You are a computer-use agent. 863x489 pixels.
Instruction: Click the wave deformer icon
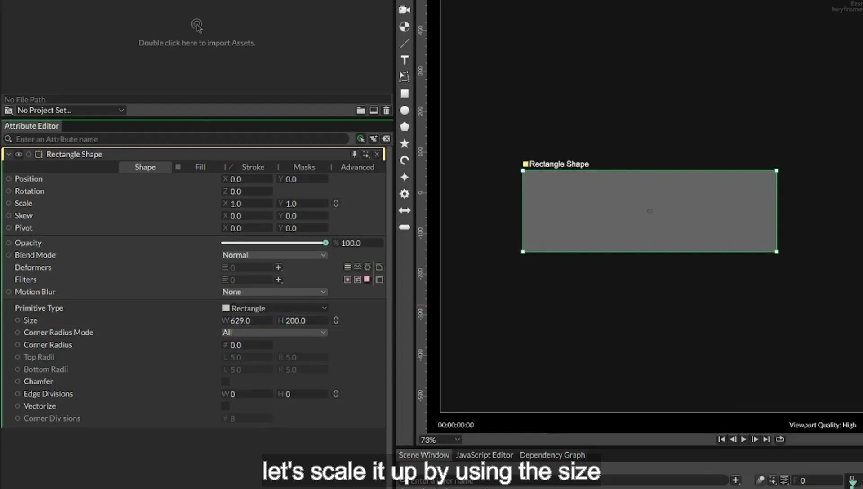point(357,267)
